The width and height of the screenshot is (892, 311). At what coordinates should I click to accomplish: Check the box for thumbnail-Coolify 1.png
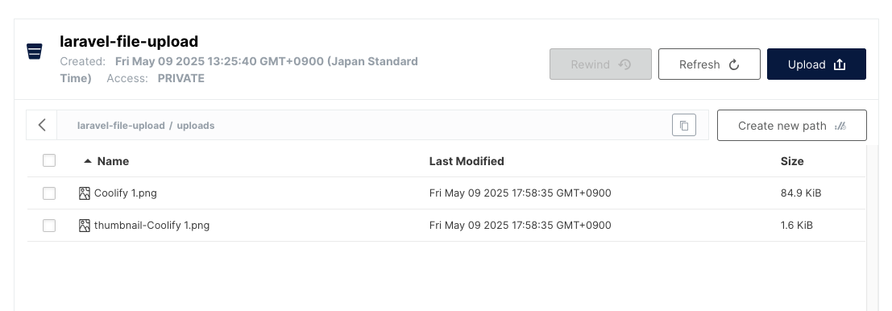click(x=49, y=226)
